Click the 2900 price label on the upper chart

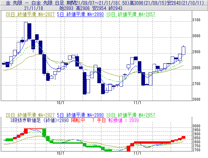(196, 52)
